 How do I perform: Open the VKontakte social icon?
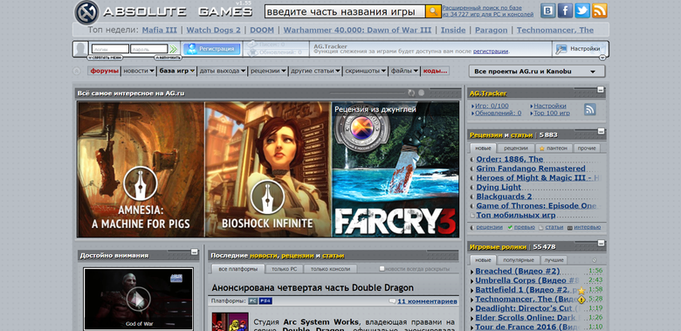[547, 10]
